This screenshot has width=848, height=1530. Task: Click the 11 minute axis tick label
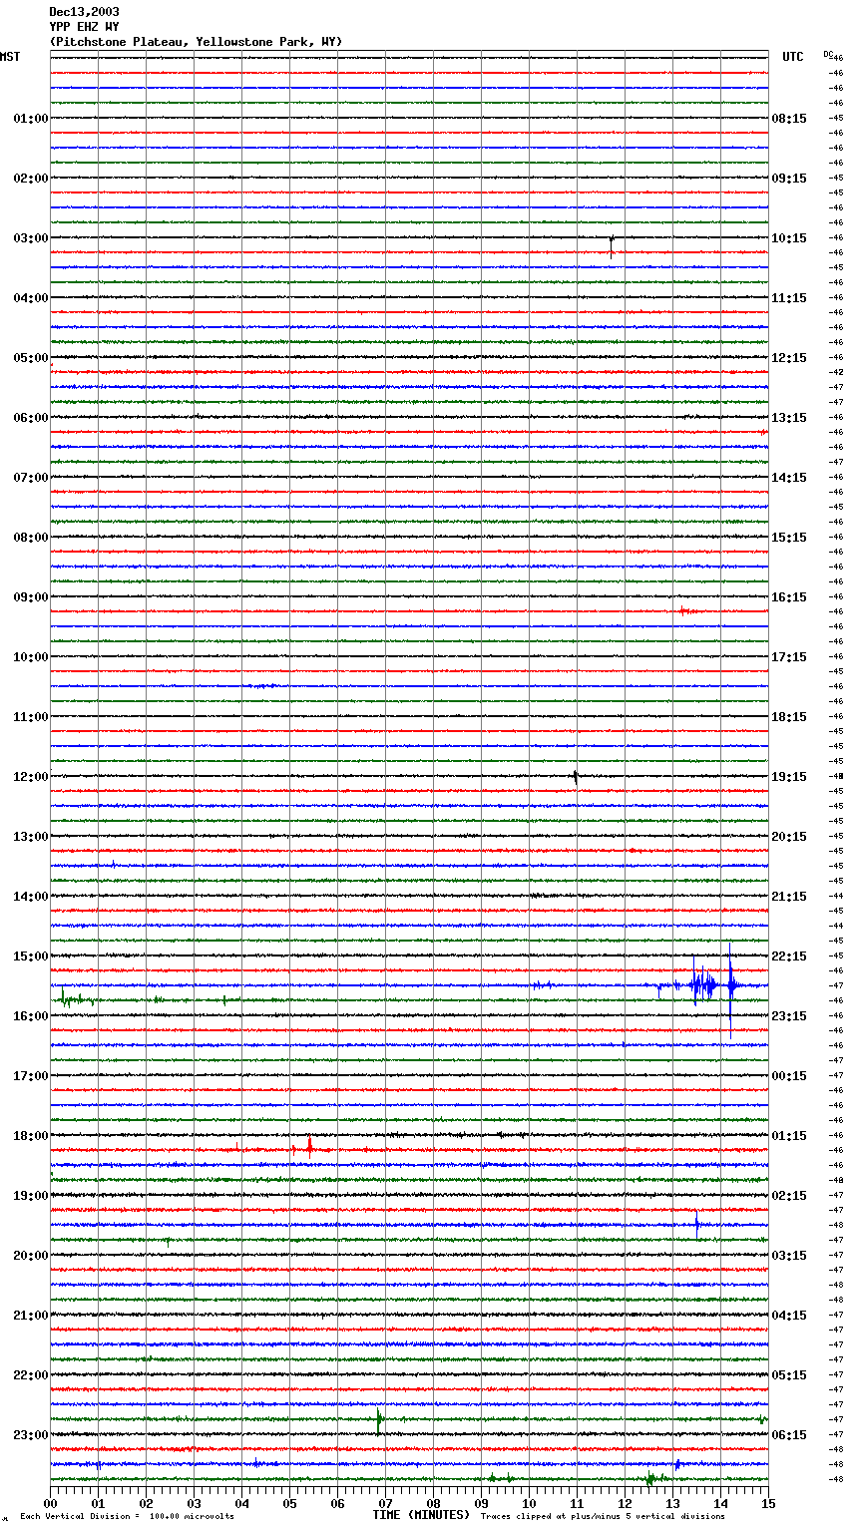pos(577,1503)
